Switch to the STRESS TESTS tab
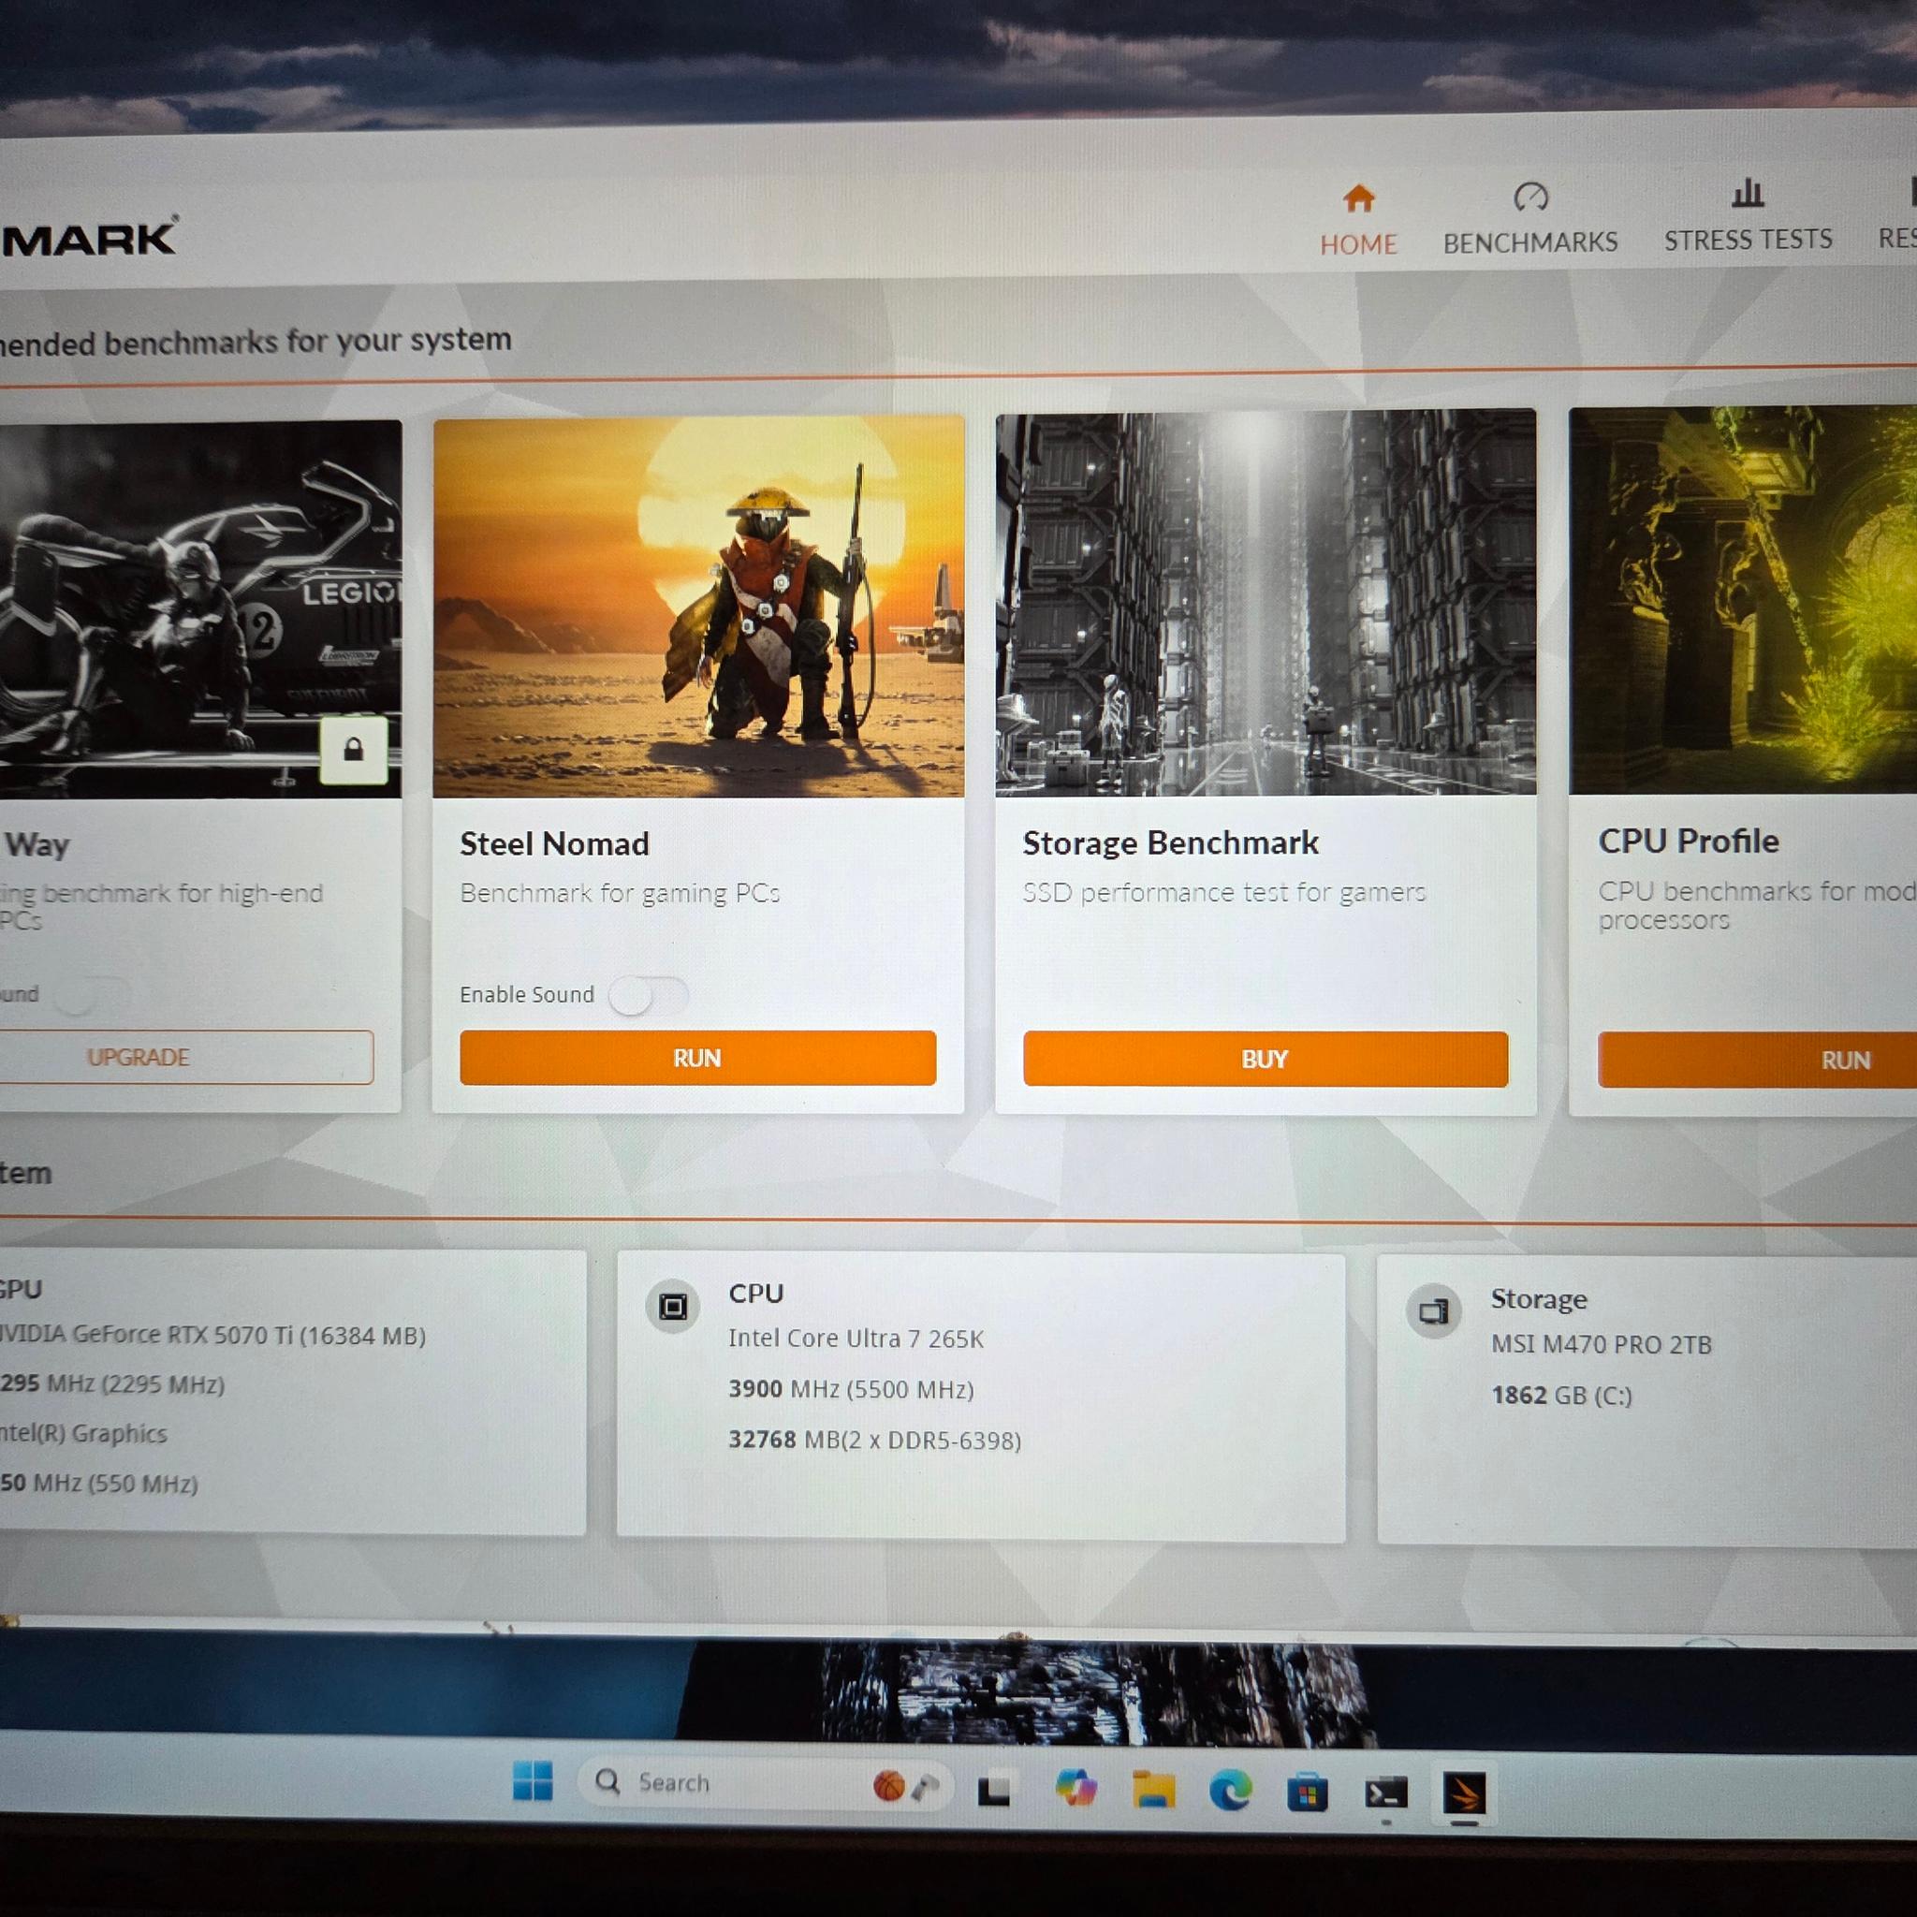 tap(1748, 239)
